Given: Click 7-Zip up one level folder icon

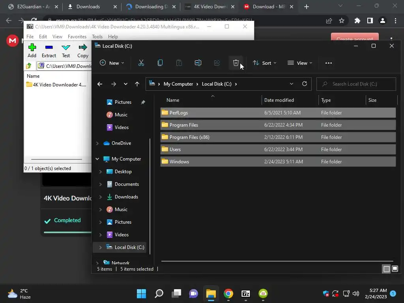Looking at the screenshot, I should 28,66.
